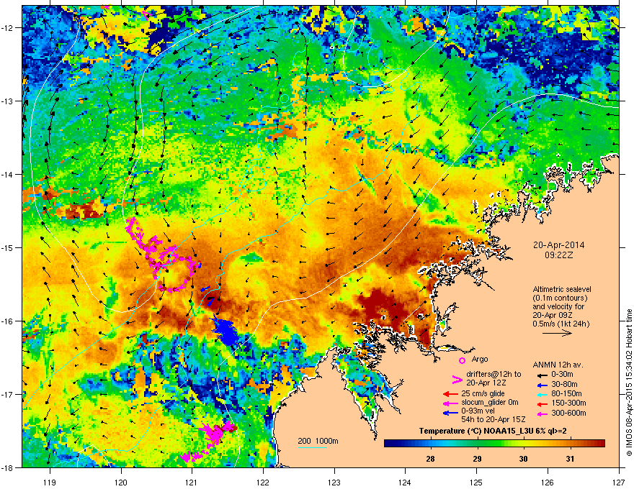Click the '30-80m' depth label

click(x=564, y=385)
